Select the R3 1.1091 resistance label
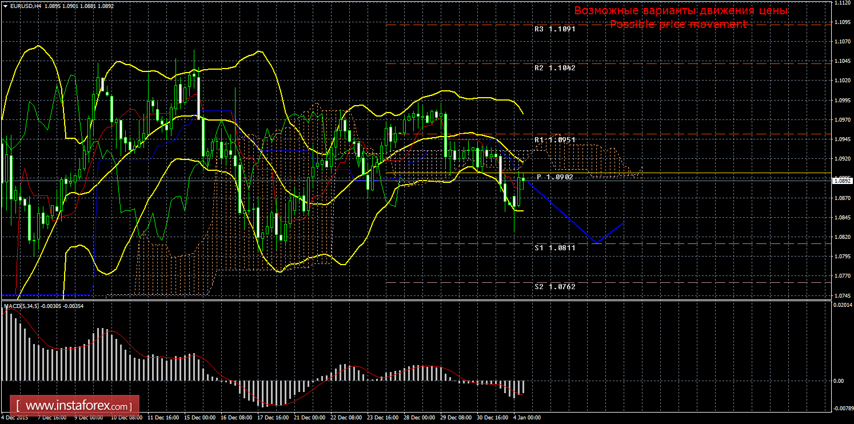Viewport: 854px width, 424px height. point(554,29)
